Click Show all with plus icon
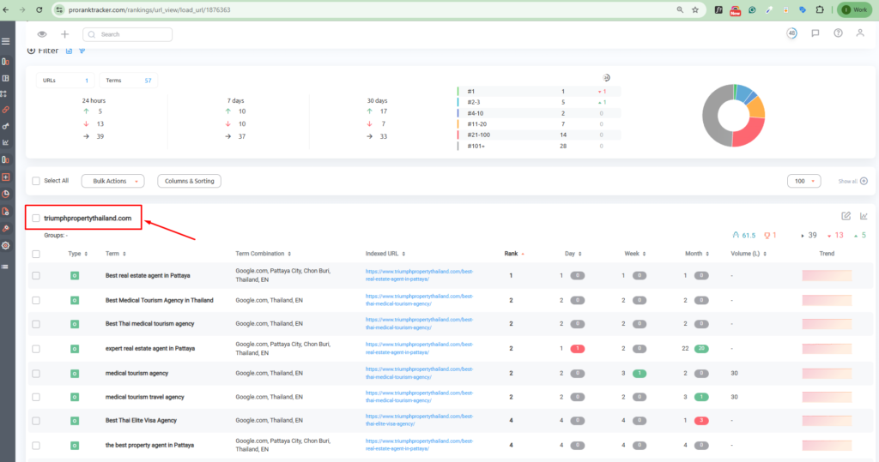The width and height of the screenshot is (879, 462). click(x=852, y=181)
